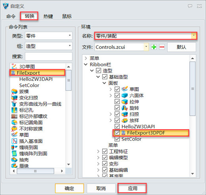Screen dimensions: 206x195
Task: Click the red minus remove-file icon
Action: (162, 47)
